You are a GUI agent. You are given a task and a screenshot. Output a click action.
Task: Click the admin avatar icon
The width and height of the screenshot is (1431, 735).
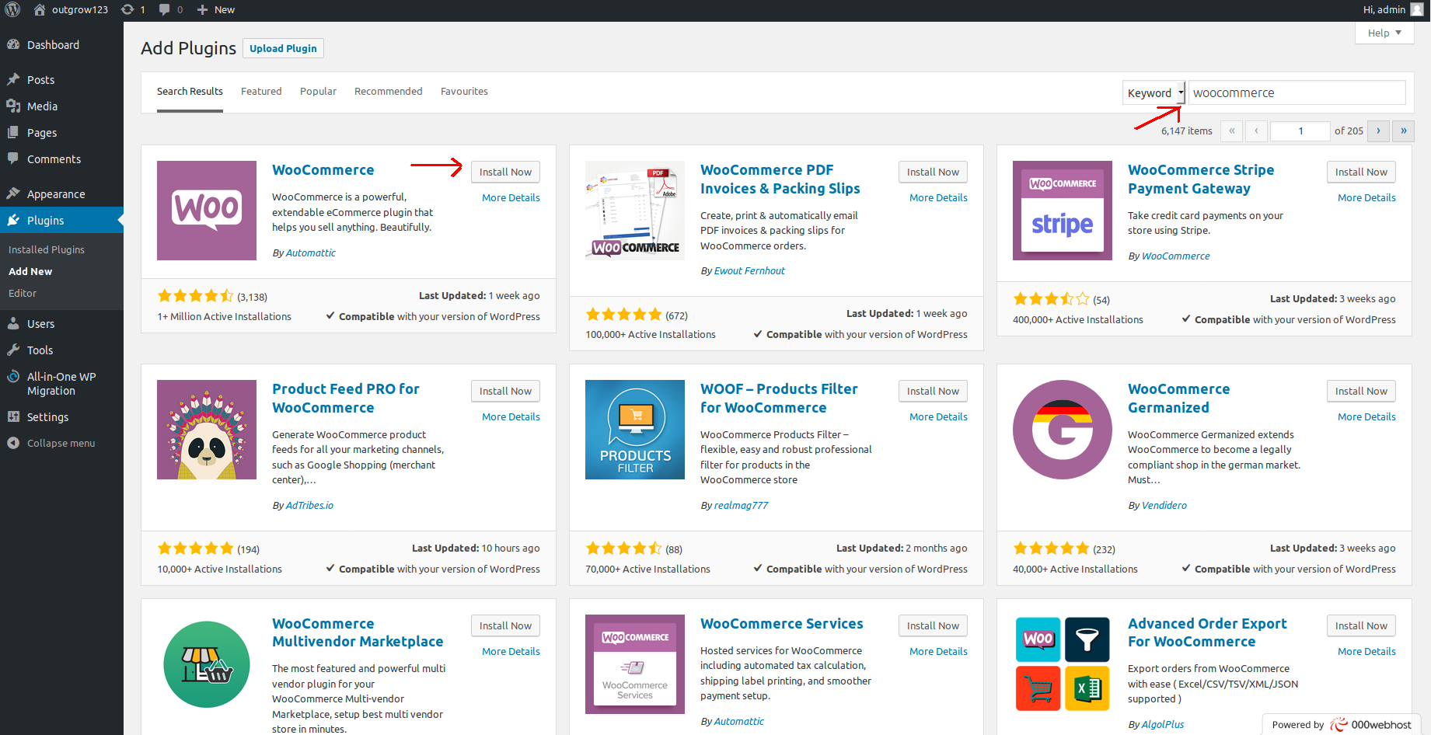point(1416,9)
